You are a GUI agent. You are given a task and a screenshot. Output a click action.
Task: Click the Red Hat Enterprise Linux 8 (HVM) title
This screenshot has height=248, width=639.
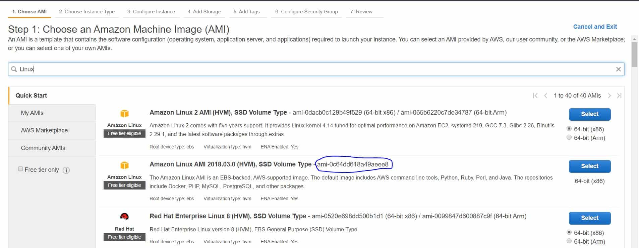(228, 216)
